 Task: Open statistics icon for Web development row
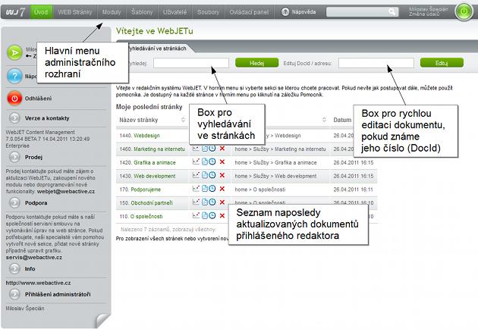(x=196, y=175)
